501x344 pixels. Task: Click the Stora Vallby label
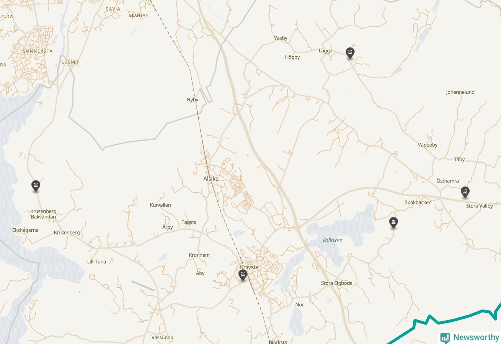479,206
